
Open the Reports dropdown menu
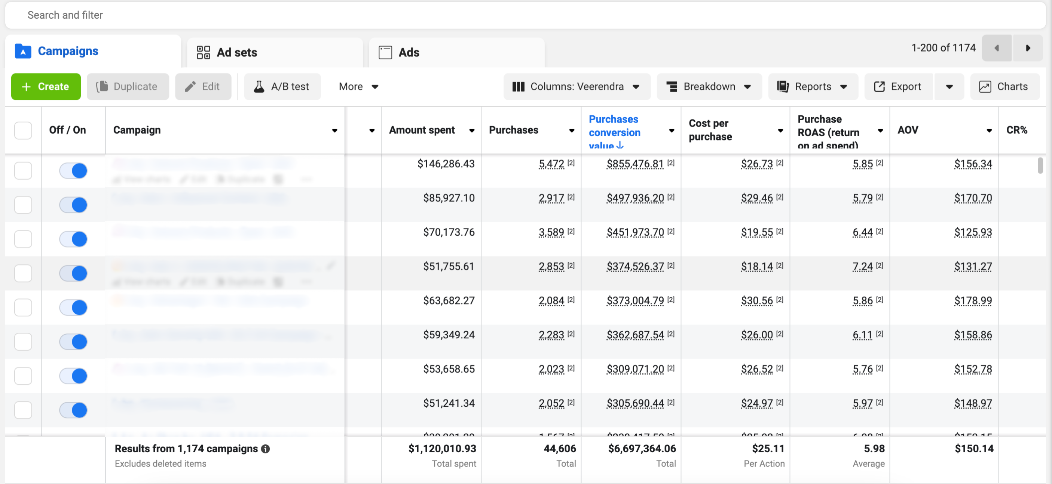click(813, 86)
